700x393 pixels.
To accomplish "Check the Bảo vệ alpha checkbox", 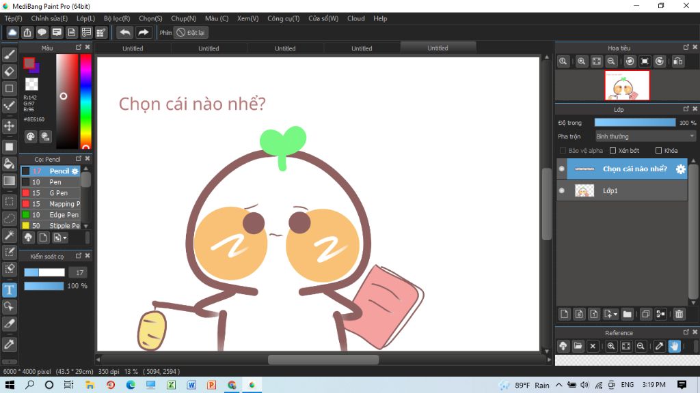I will (x=563, y=151).
